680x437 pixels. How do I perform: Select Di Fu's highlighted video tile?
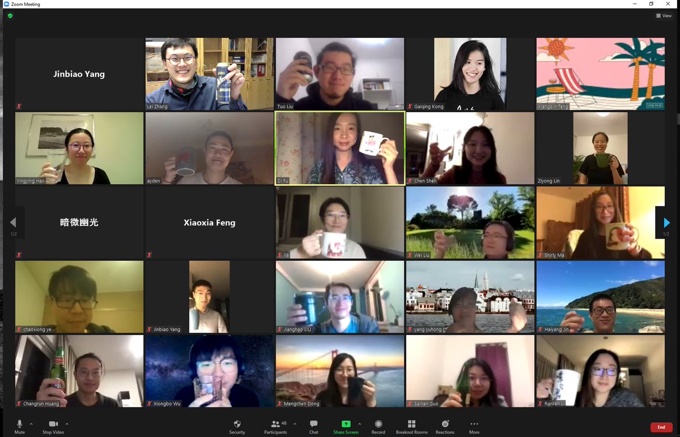tap(340, 148)
